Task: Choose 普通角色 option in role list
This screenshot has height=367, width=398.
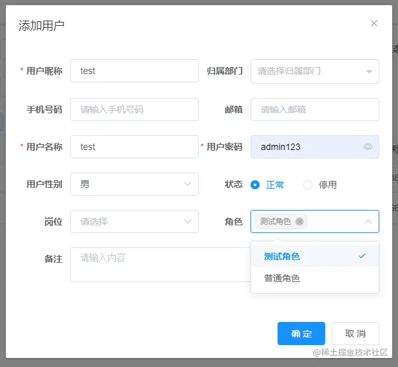Action: coord(315,278)
